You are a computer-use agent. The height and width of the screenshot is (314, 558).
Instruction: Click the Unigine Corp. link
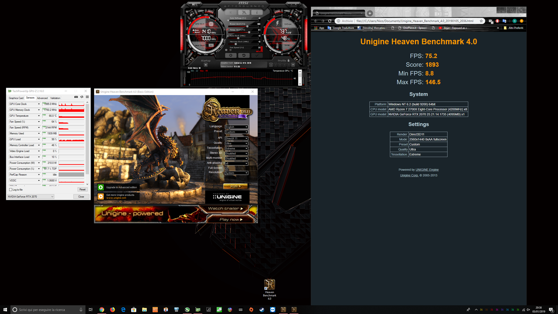click(409, 175)
